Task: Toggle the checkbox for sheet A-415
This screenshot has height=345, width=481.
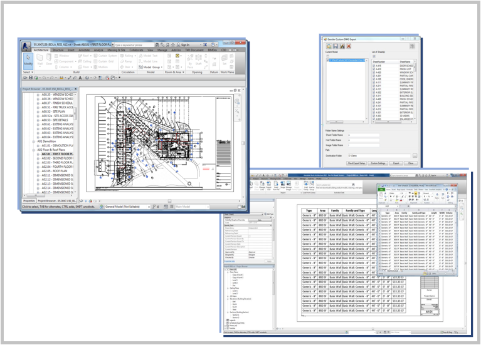Action: coord(374,66)
